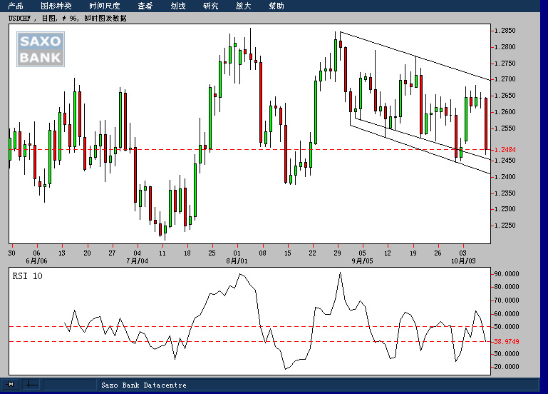Open the 时间尺度 menu

[x=104, y=6]
